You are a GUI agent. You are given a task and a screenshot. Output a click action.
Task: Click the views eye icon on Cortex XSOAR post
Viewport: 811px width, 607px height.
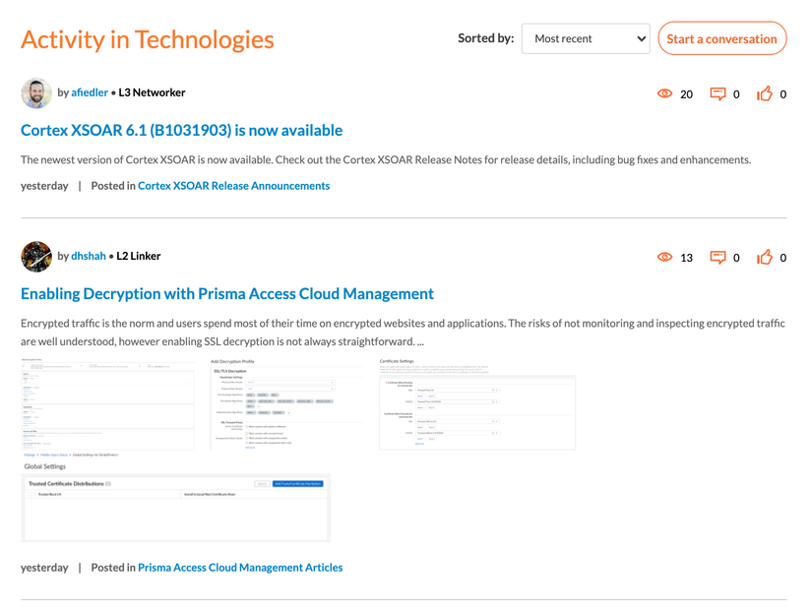point(664,94)
